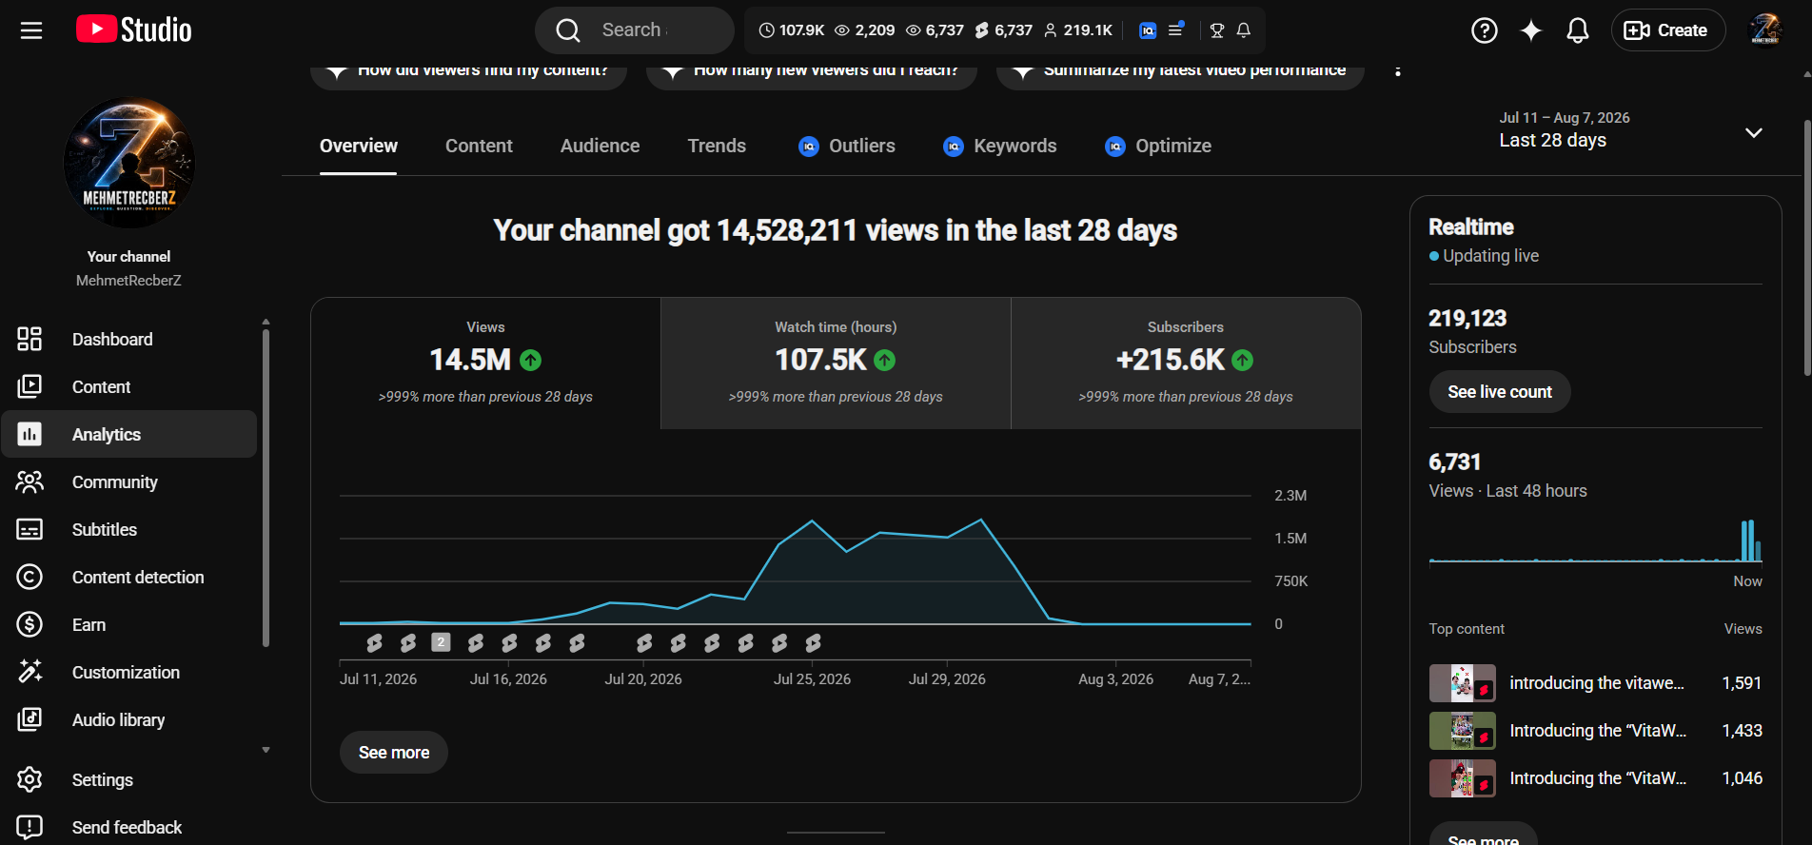Screen dimensions: 1812x845
Task: Select the Views metric card
Action: (x=485, y=364)
